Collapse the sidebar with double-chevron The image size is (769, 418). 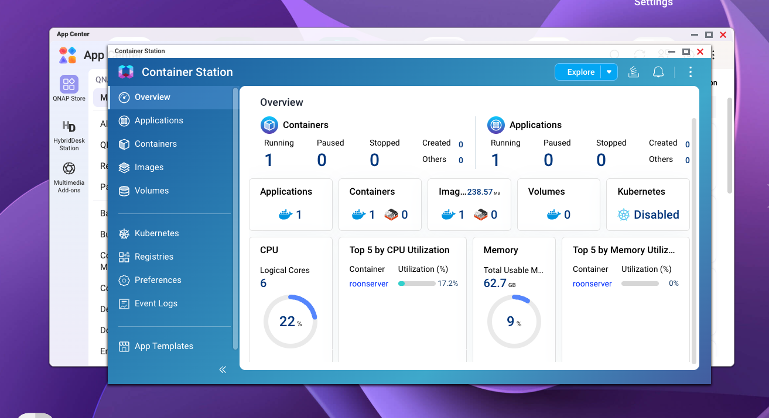(x=223, y=369)
